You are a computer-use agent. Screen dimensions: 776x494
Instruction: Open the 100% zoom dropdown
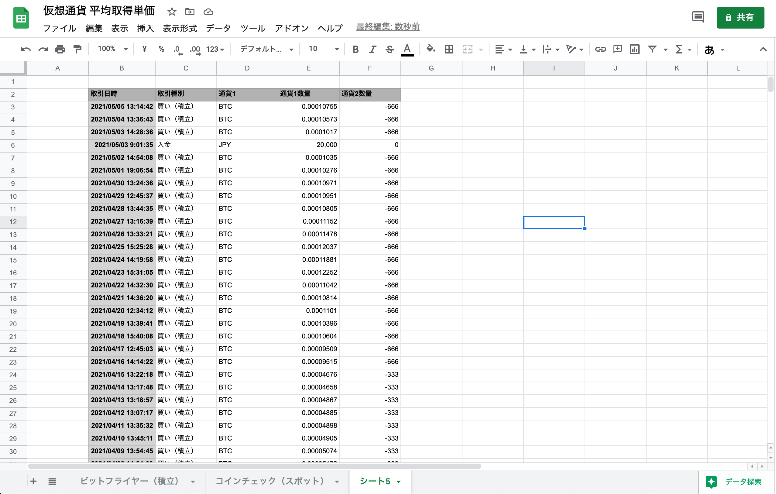pos(113,49)
